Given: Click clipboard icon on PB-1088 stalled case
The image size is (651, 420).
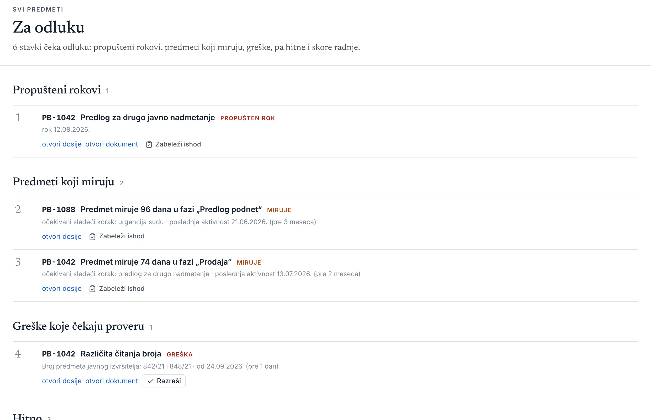Looking at the screenshot, I should pos(92,237).
